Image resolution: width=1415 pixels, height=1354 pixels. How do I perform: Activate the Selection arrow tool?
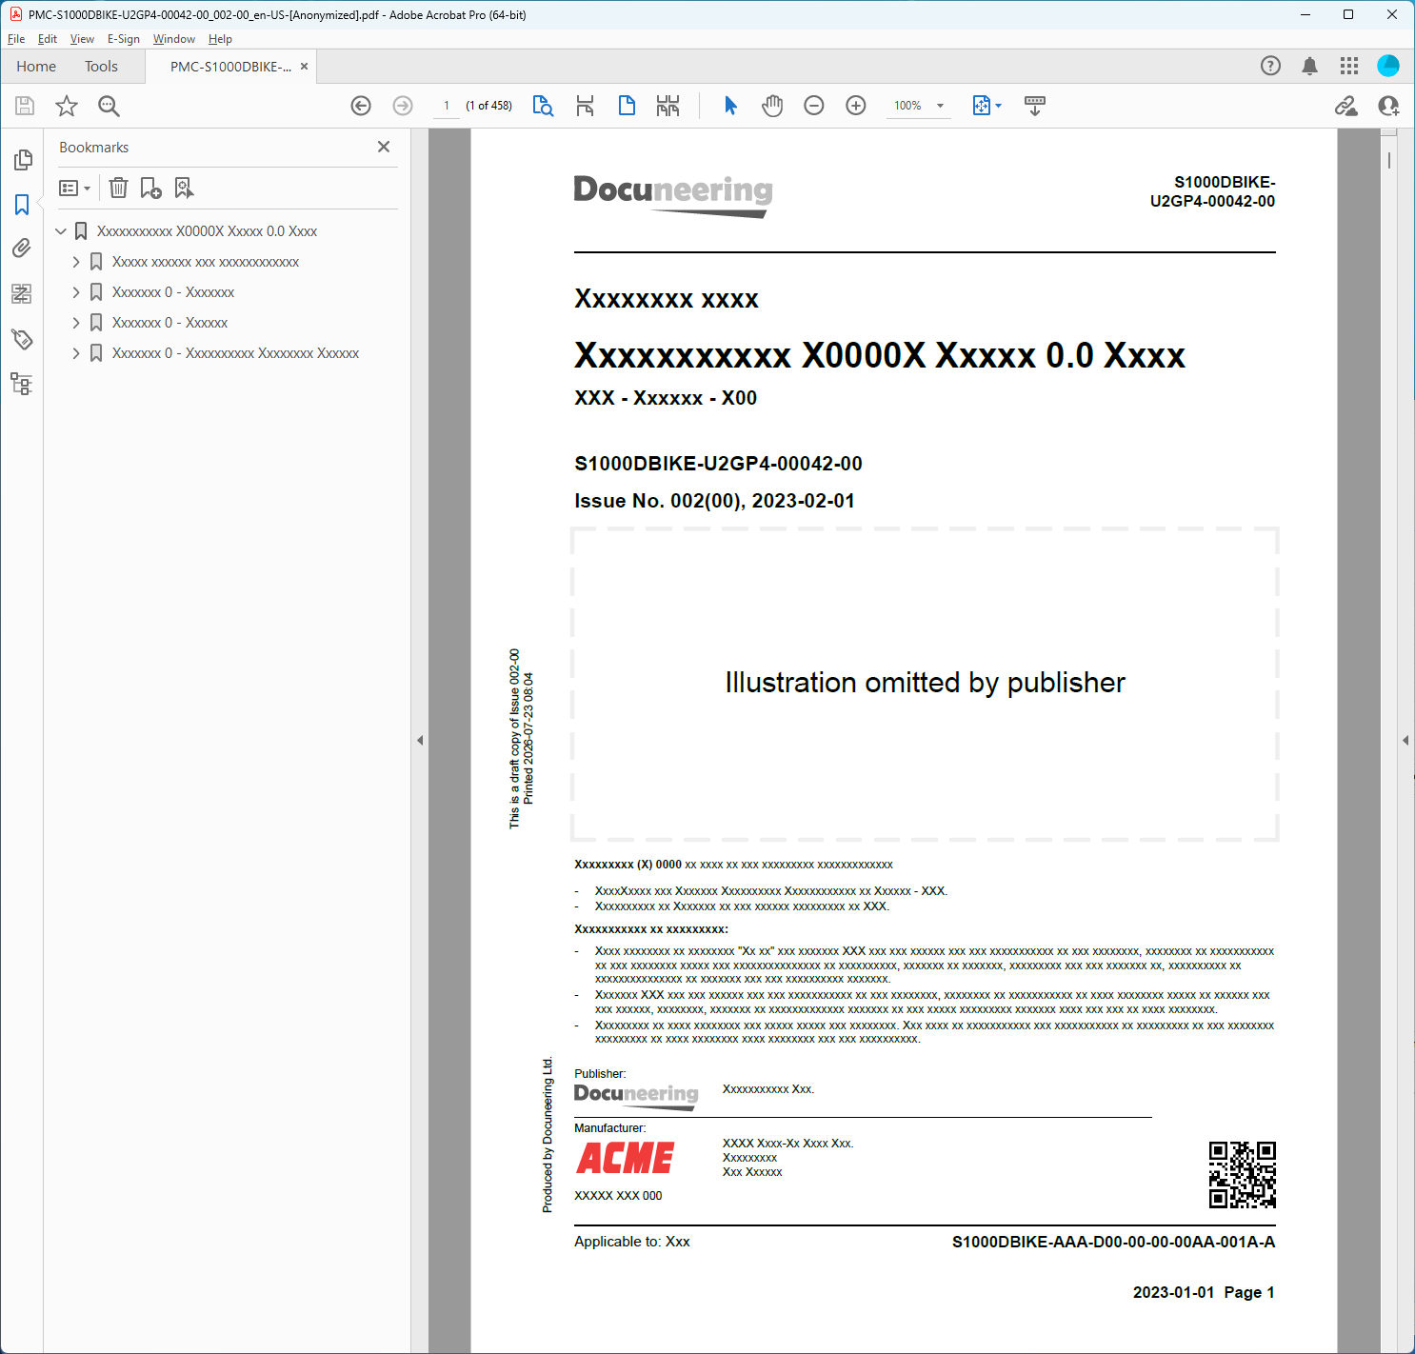730,106
